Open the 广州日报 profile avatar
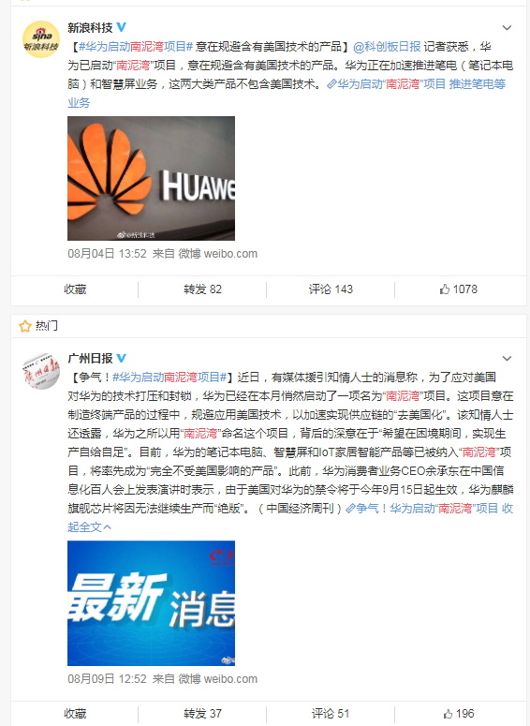This screenshot has width=530, height=726. tap(41, 370)
